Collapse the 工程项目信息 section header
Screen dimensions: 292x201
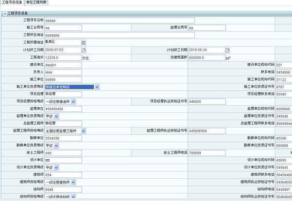click(x=5, y=13)
